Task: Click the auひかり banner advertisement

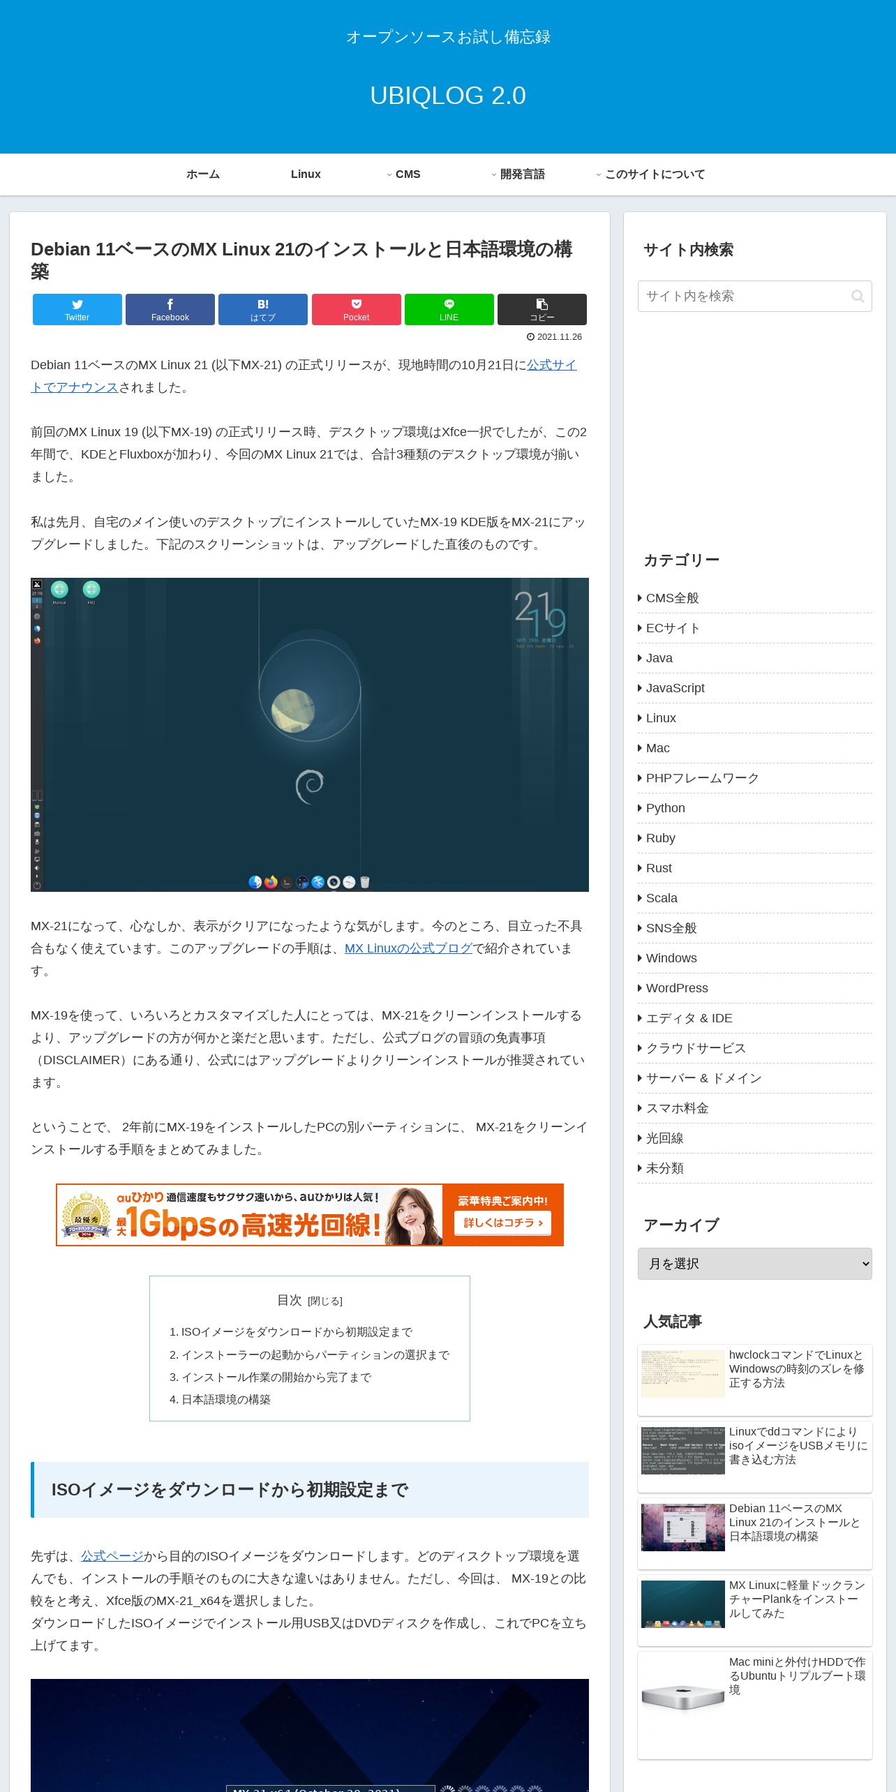Action: point(310,1215)
